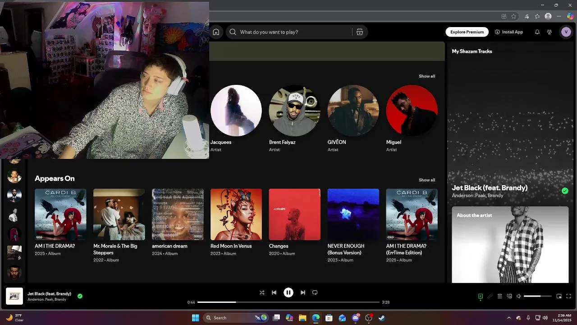Image resolution: width=577 pixels, height=325 pixels.
Task: Open the Miniplayer icon
Action: (x=559, y=296)
